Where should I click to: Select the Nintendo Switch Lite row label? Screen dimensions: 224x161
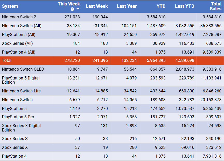coord(21,91)
